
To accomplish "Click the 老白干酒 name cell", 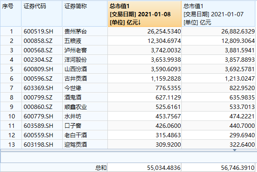I will click(85, 135).
